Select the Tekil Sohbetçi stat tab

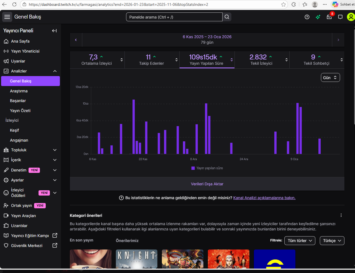pyautogui.click(x=317, y=60)
